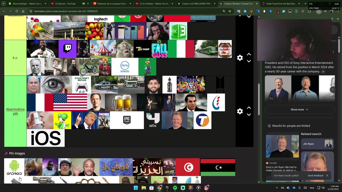
Task: Click the Send feedback link
Action: pyautogui.click(x=316, y=175)
